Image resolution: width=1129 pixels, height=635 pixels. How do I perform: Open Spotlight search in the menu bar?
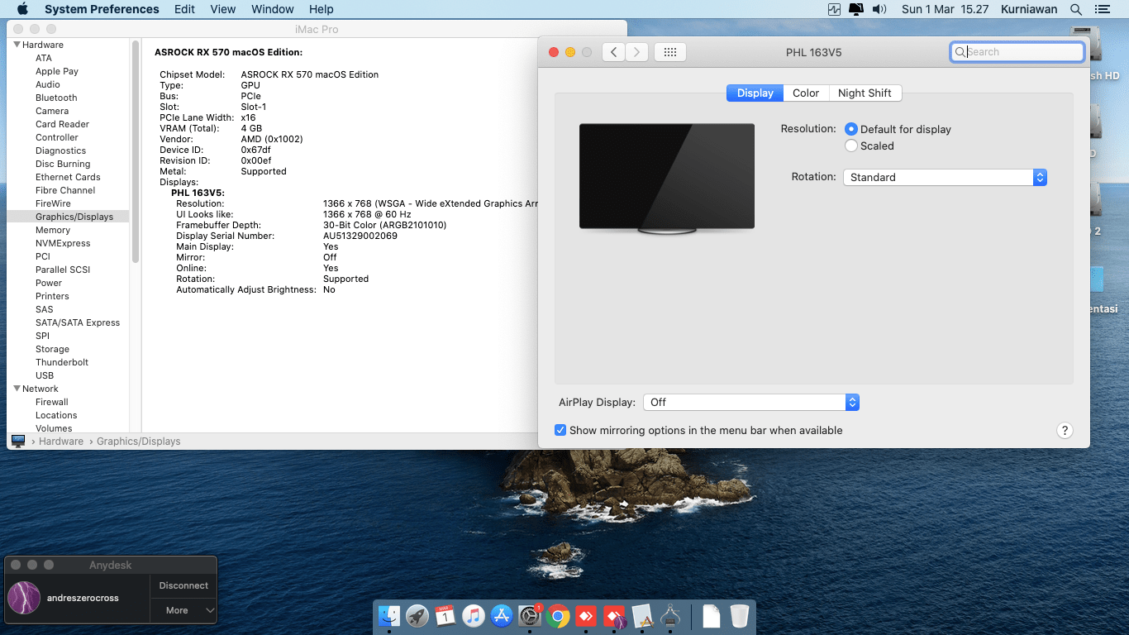pyautogui.click(x=1075, y=9)
